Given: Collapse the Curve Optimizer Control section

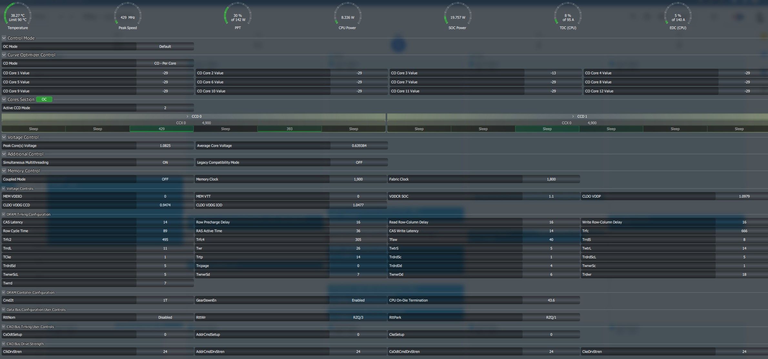Looking at the screenshot, I should pos(4,55).
